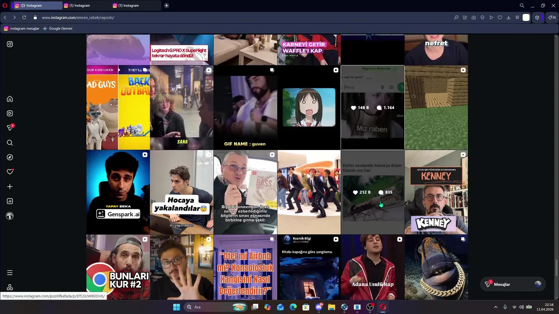This screenshot has height=314, width=559.
Task: Open the zoom magnifier in the address bar
Action: [456, 17]
